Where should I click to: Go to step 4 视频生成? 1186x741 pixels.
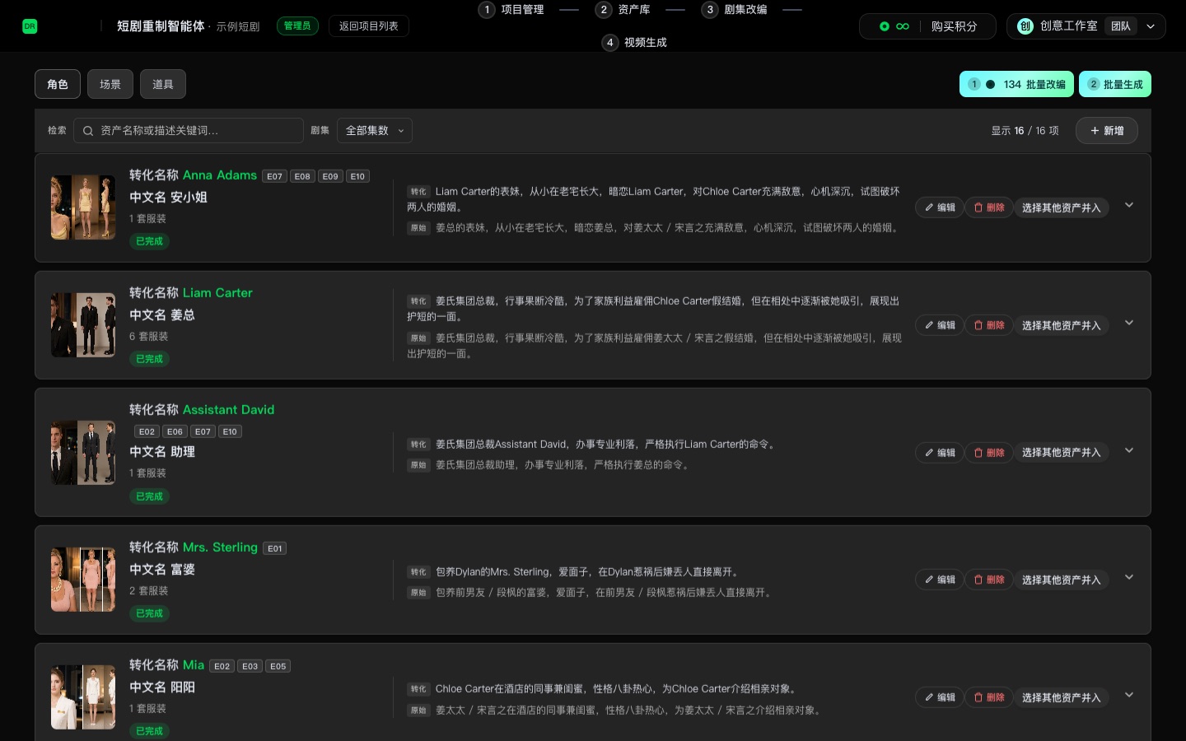click(634, 43)
